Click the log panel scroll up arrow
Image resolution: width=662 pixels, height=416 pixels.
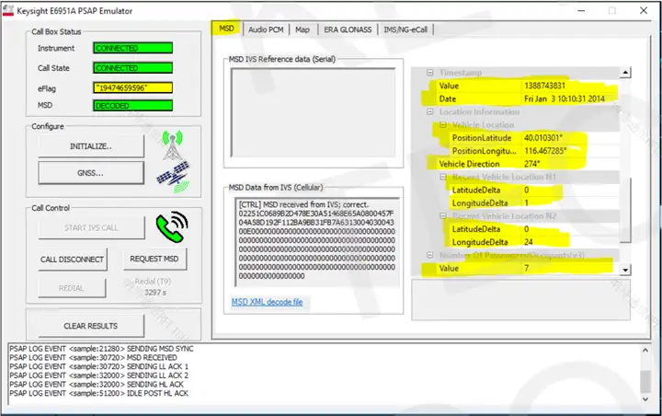(x=645, y=350)
